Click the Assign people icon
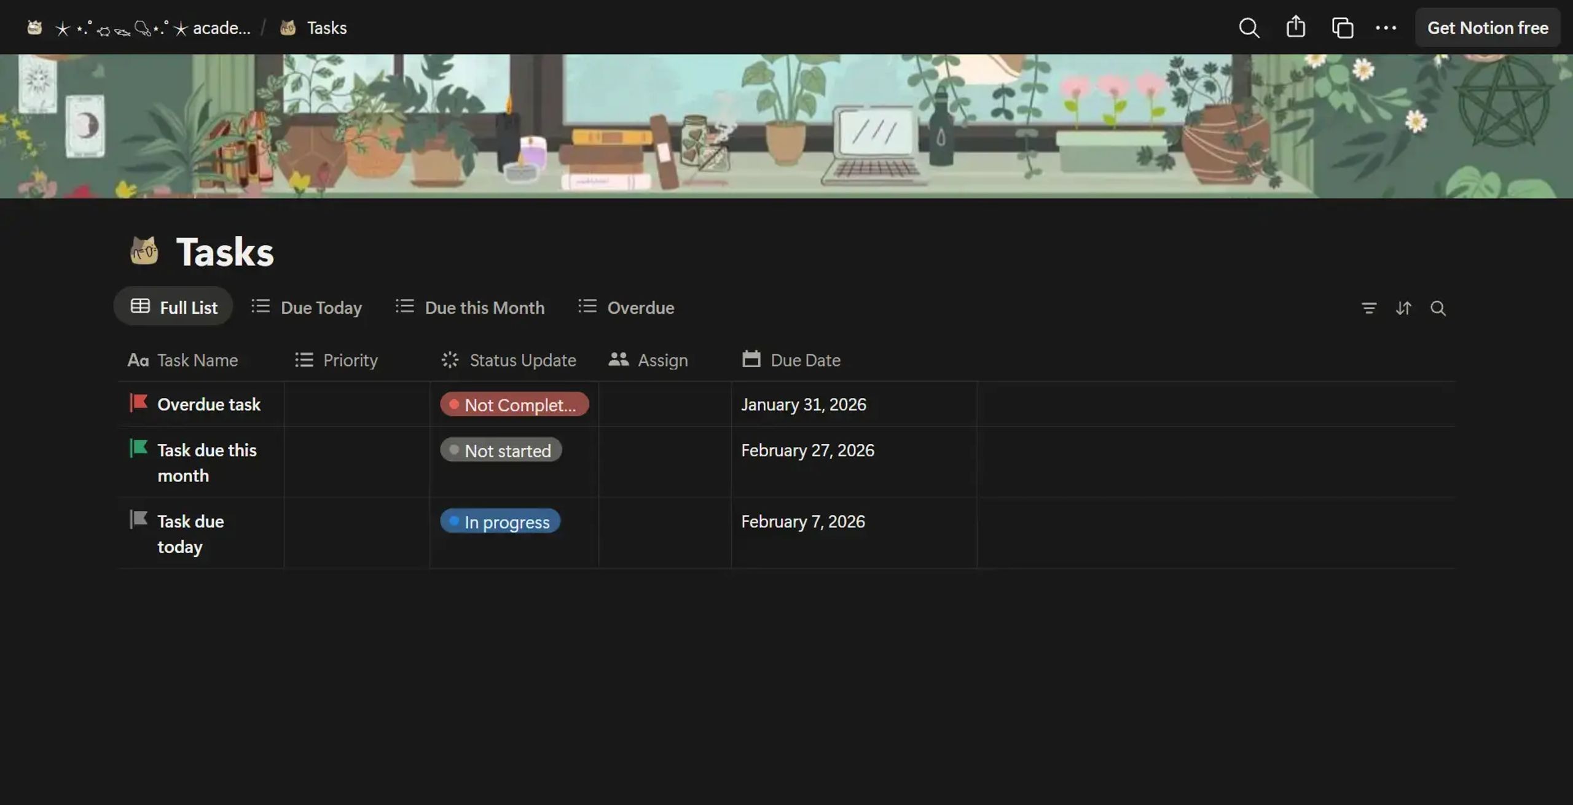This screenshot has height=805, width=1573. coord(618,359)
